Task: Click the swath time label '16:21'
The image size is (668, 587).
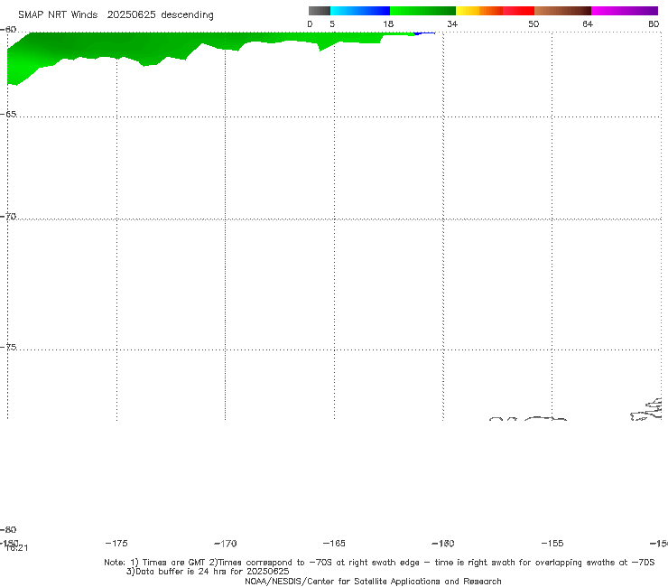Action: (17, 548)
